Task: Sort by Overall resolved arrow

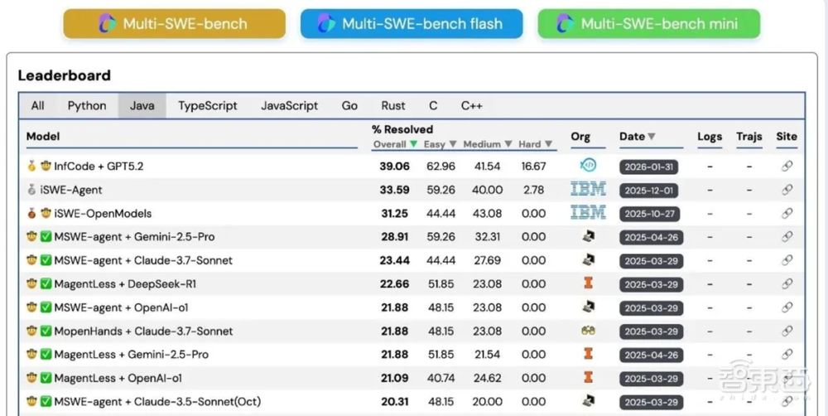Action: [413, 144]
